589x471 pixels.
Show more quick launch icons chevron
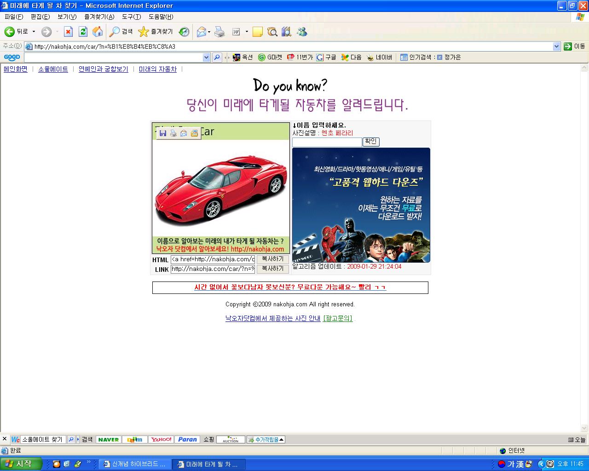coord(89,461)
